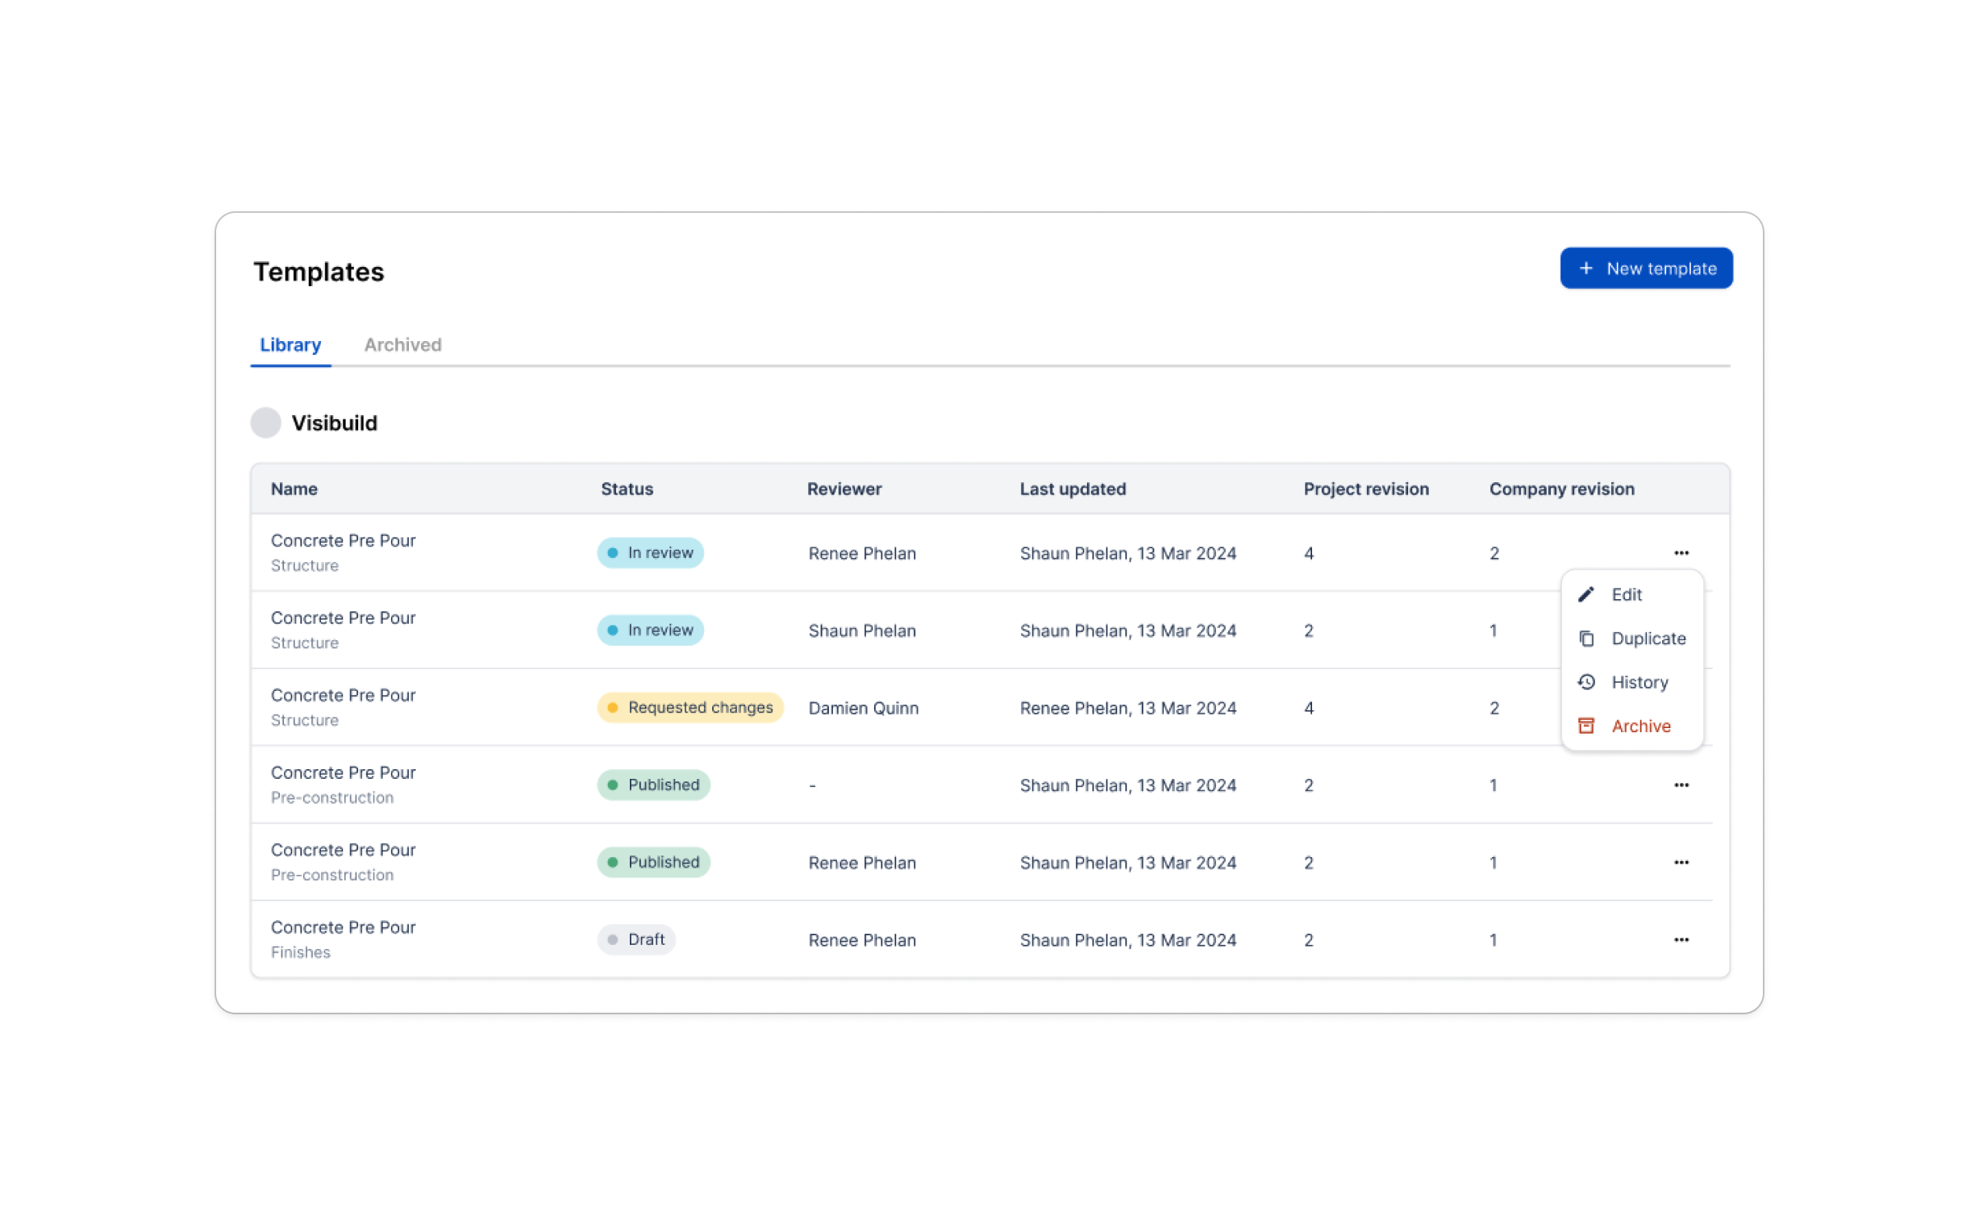Click the Visibuild company name
The height and width of the screenshot is (1232, 1979).
[x=334, y=422]
